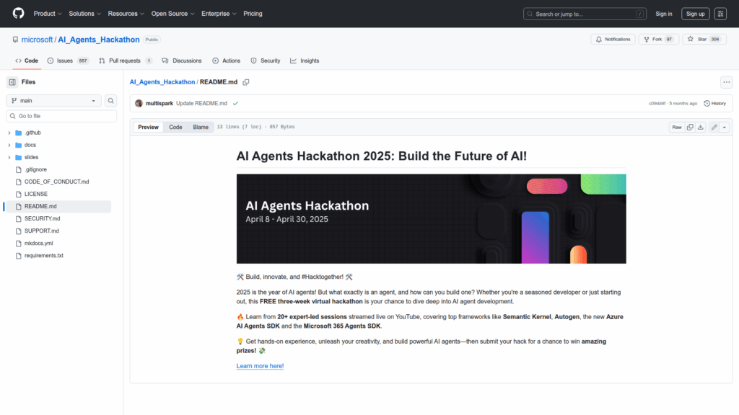The image size is (739, 415).
Task: Click the LICENSE file icon
Action: [18, 194]
